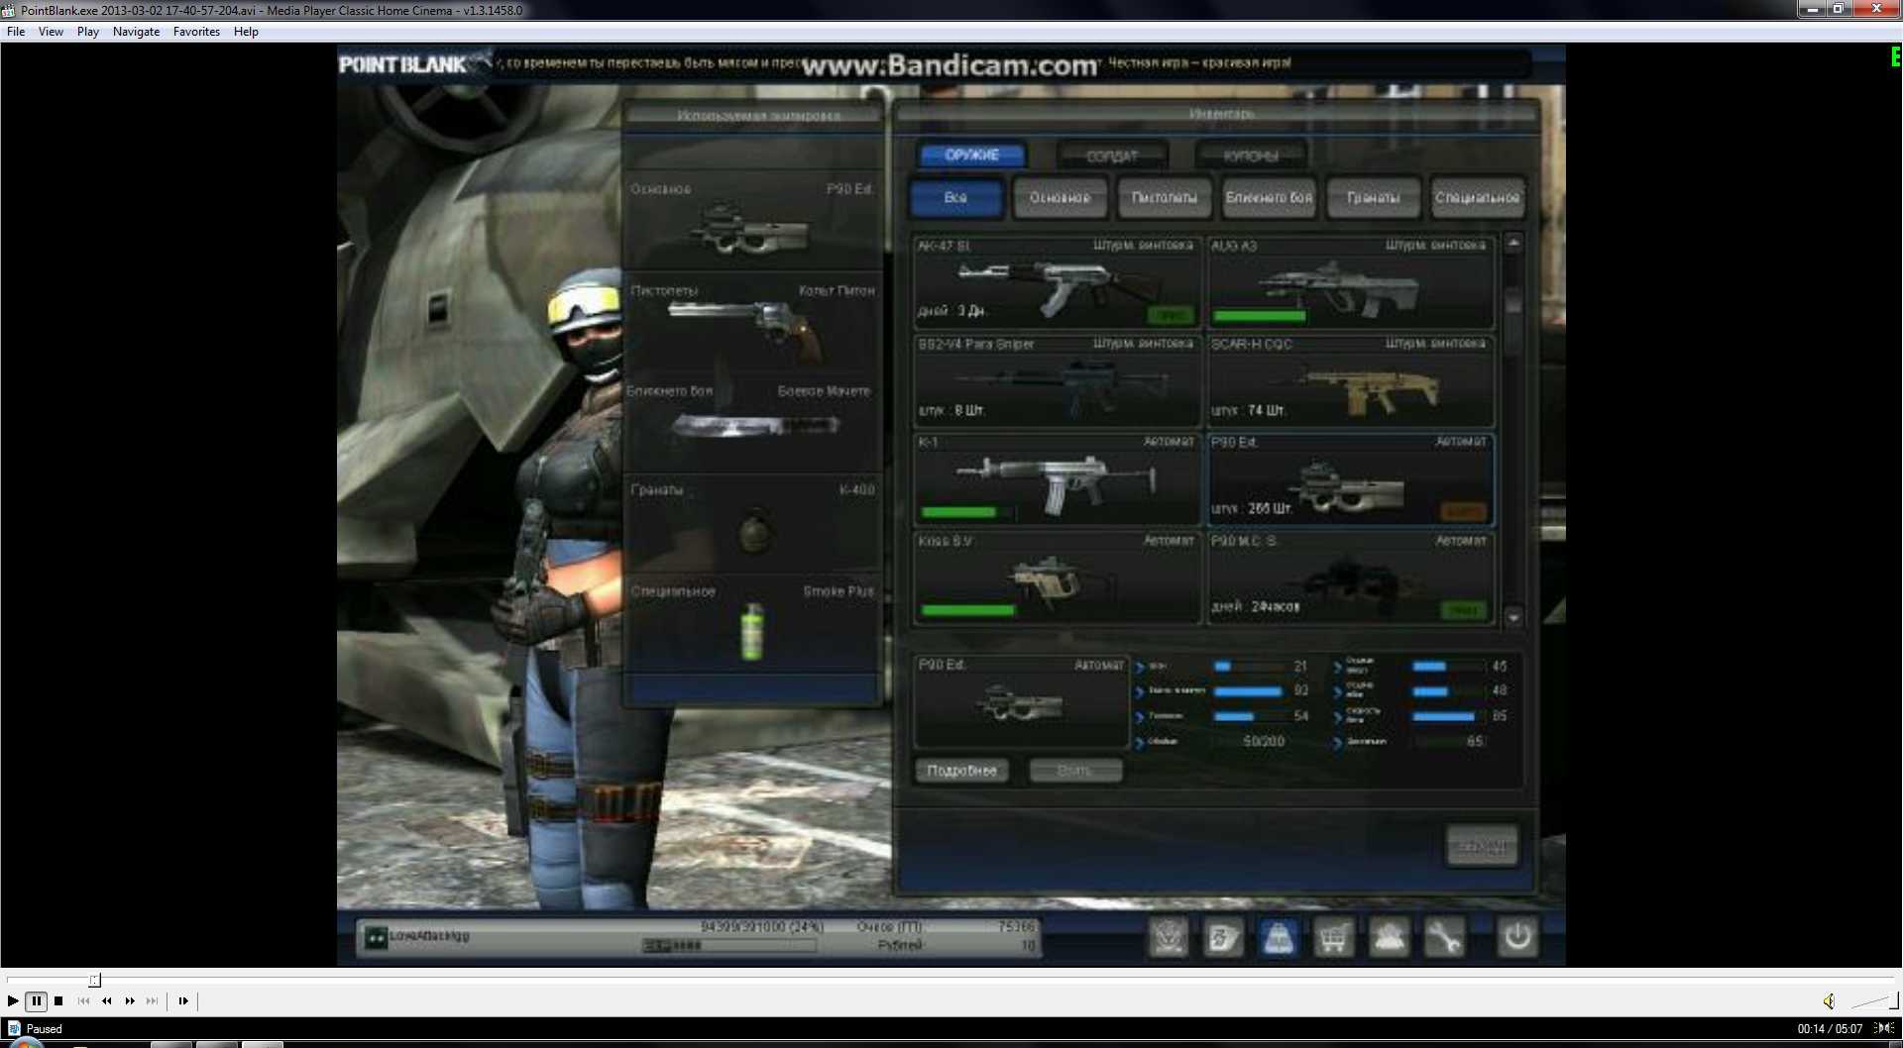
Task: Select the SCAR-H CQC weapon card
Action: (x=1350, y=381)
